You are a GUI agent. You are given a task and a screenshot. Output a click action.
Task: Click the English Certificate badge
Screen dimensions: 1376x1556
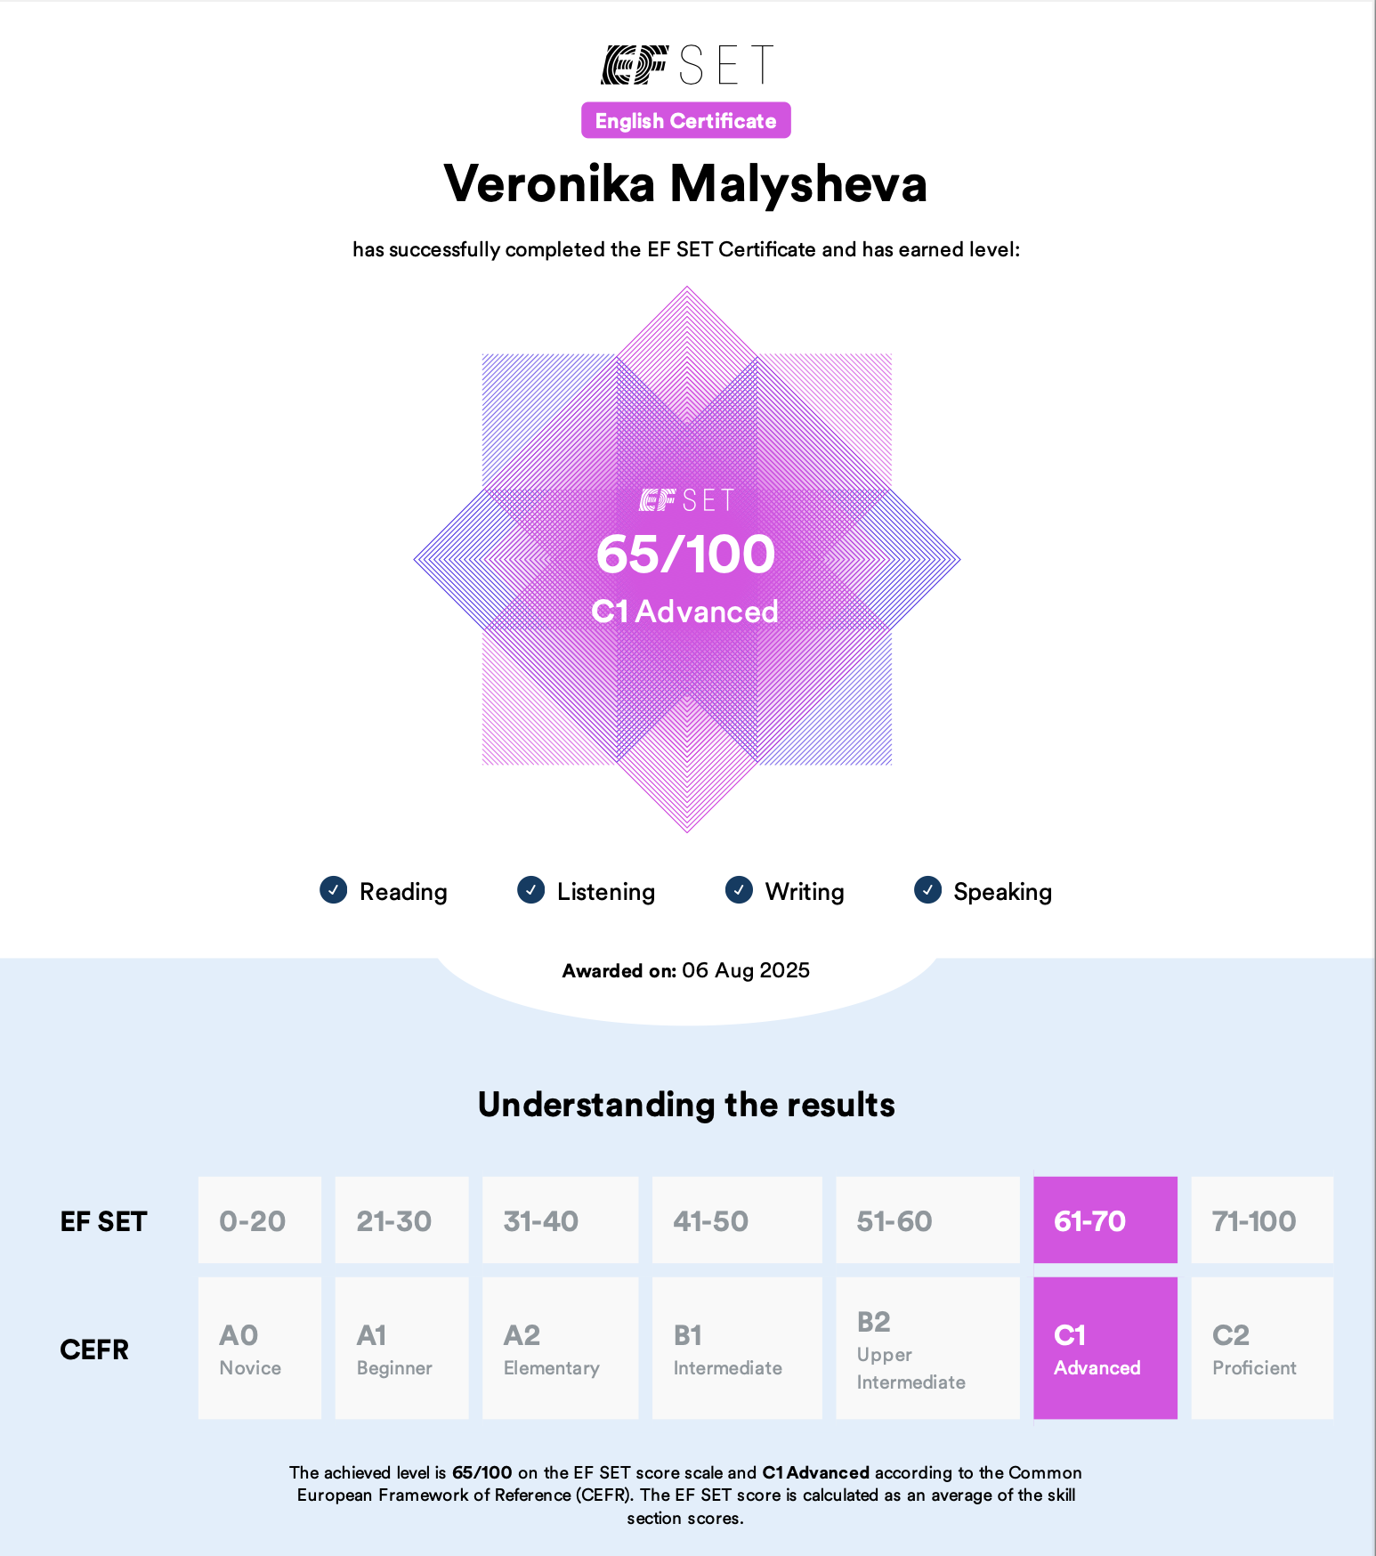click(685, 120)
